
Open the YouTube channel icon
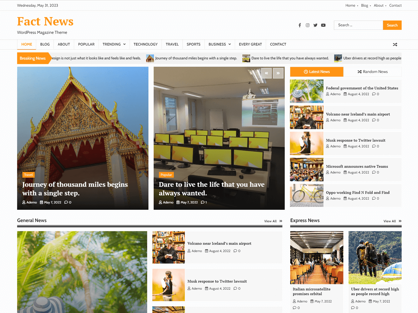pos(323,25)
